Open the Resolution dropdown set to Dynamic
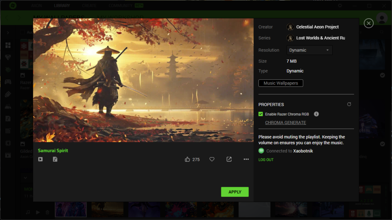The image size is (392, 220). 309,50
